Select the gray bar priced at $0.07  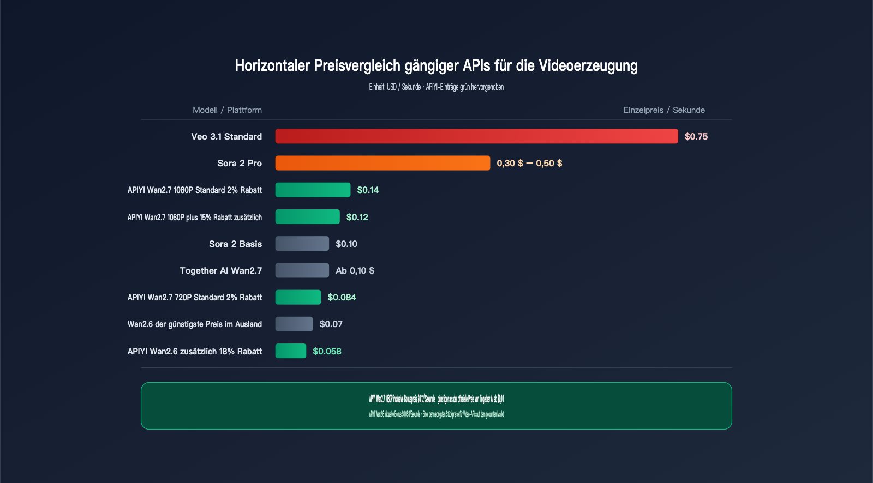pos(294,324)
